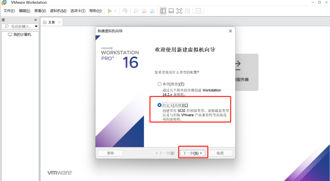Switch to the 主页 tab

click(x=52, y=22)
